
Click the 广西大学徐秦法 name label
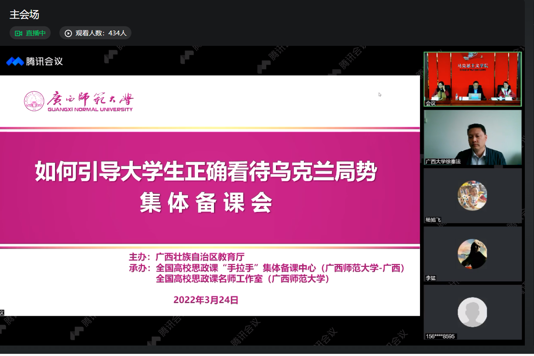click(x=443, y=162)
